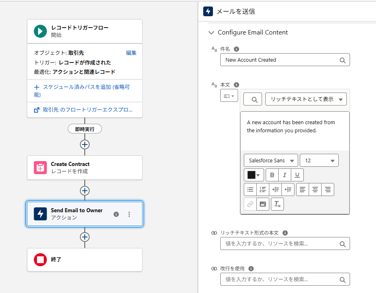Insert a bulleted list

tap(250, 190)
